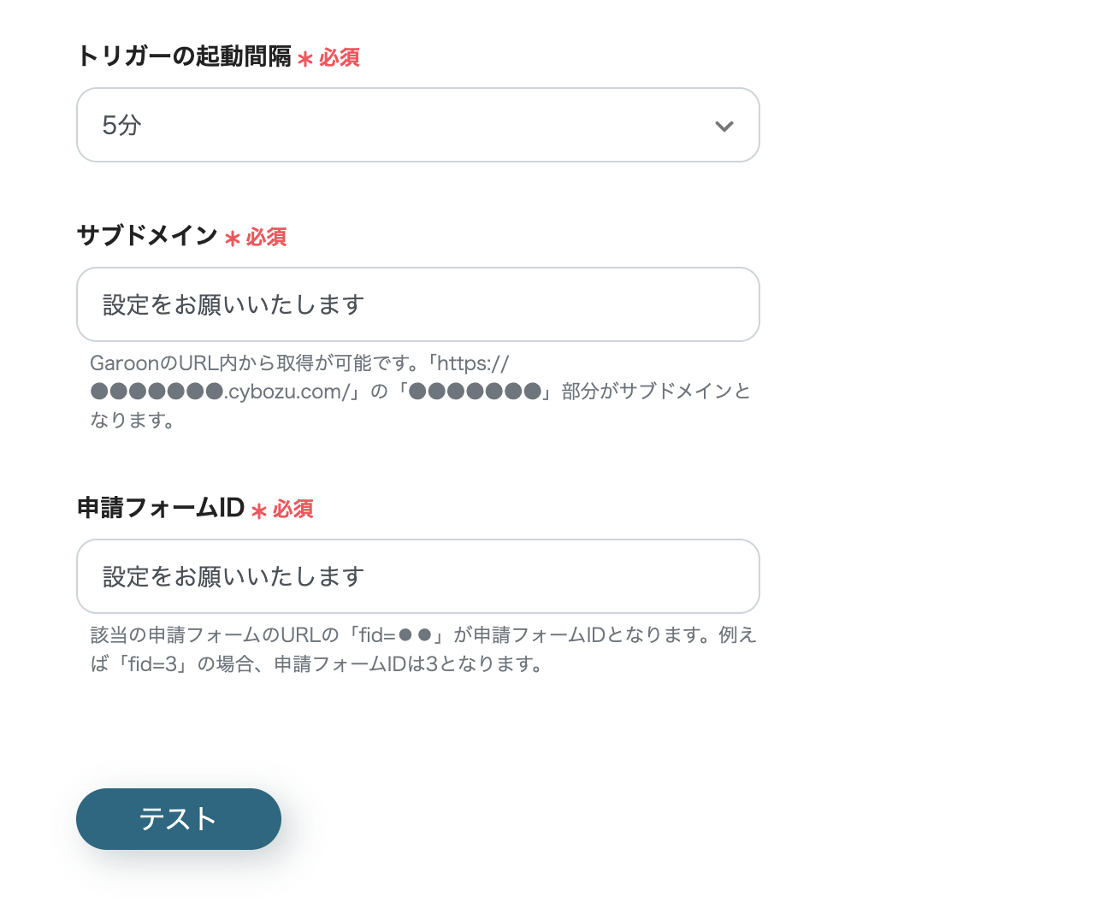Click the 必須 label beside サブドメイン

tap(267, 238)
